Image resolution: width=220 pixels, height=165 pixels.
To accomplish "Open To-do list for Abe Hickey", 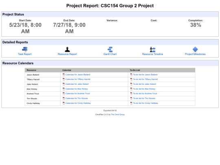I will point(144,89).
